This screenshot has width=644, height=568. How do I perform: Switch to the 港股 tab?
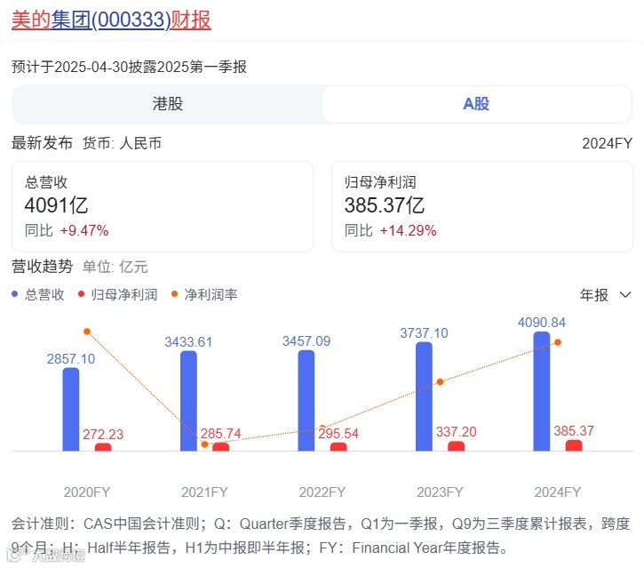point(167,104)
